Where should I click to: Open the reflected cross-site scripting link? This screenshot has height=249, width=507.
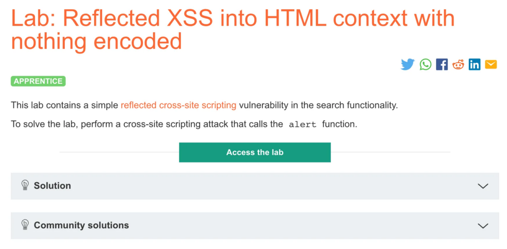[178, 105]
